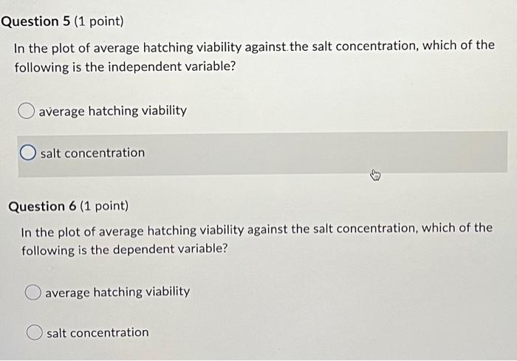The image size is (517, 361).
Task: Choose Question 5's salt concentration radio button
Action: [28, 153]
